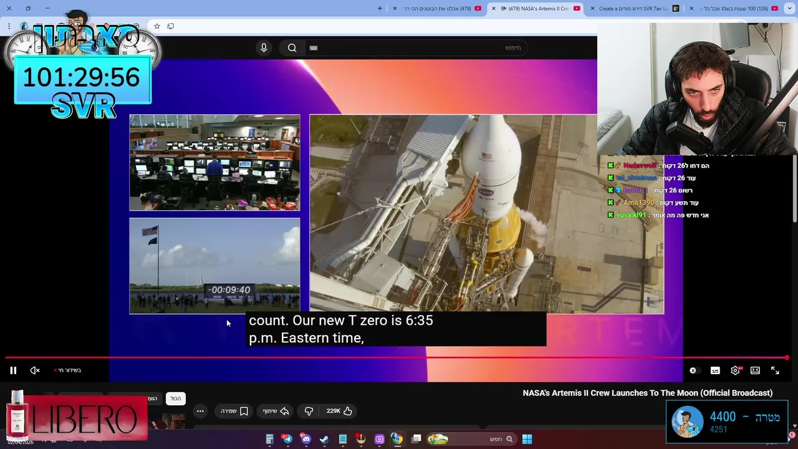798x449 pixels.
Task: Open Telegram from the taskbar
Action: pyautogui.click(x=287, y=439)
